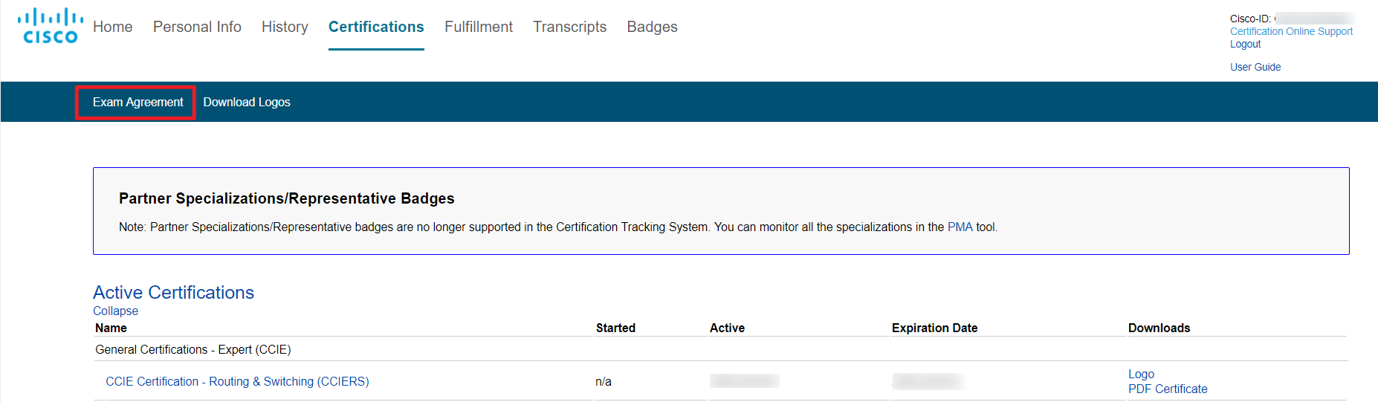
Task: Go to Personal Info tab
Action: coord(197,27)
